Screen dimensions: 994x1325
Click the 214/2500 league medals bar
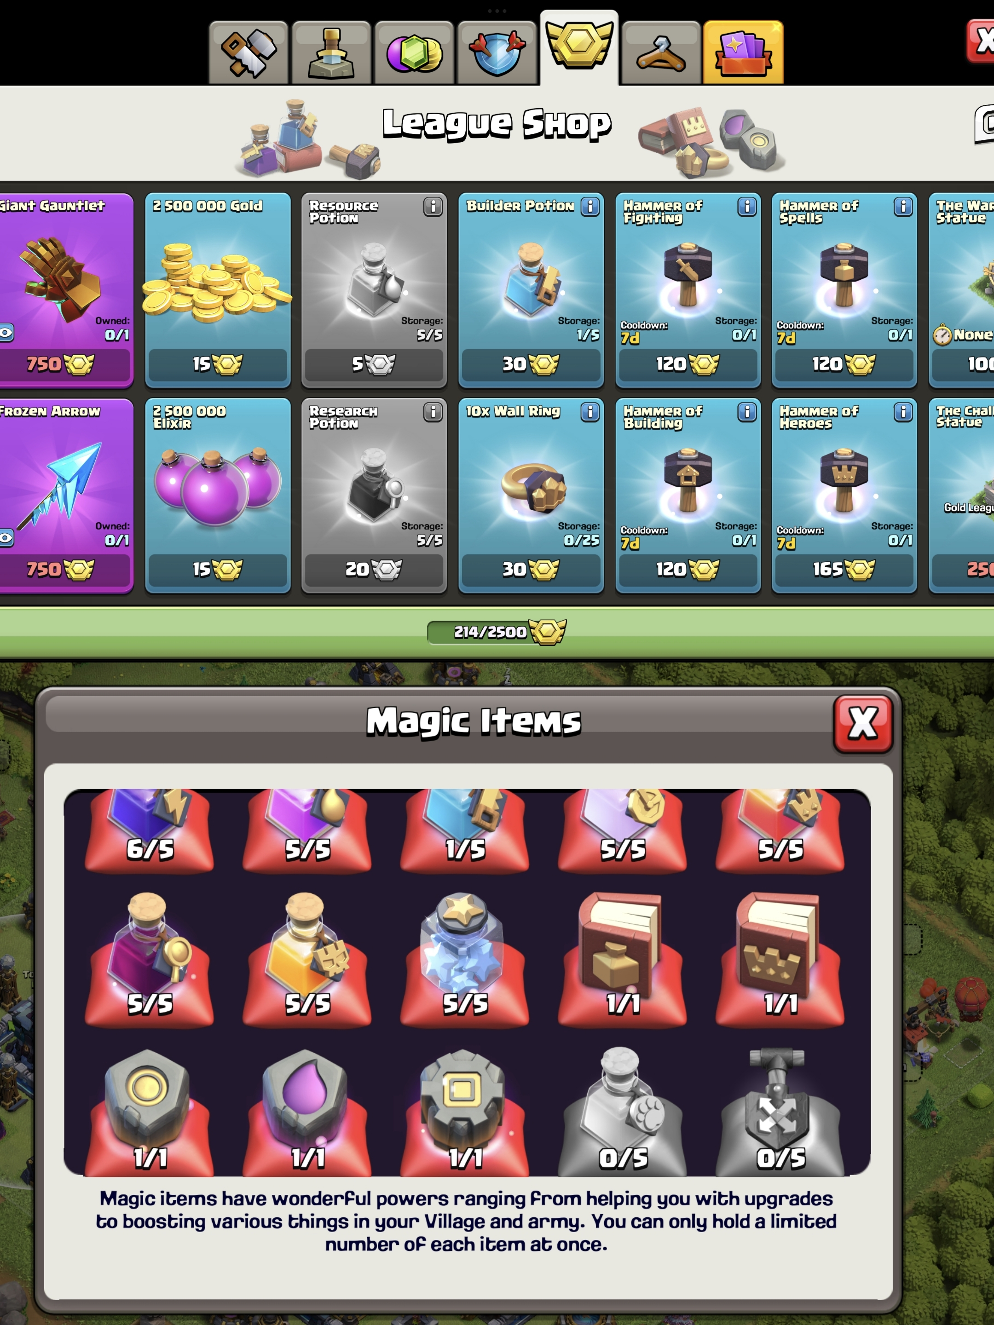coord(497,632)
